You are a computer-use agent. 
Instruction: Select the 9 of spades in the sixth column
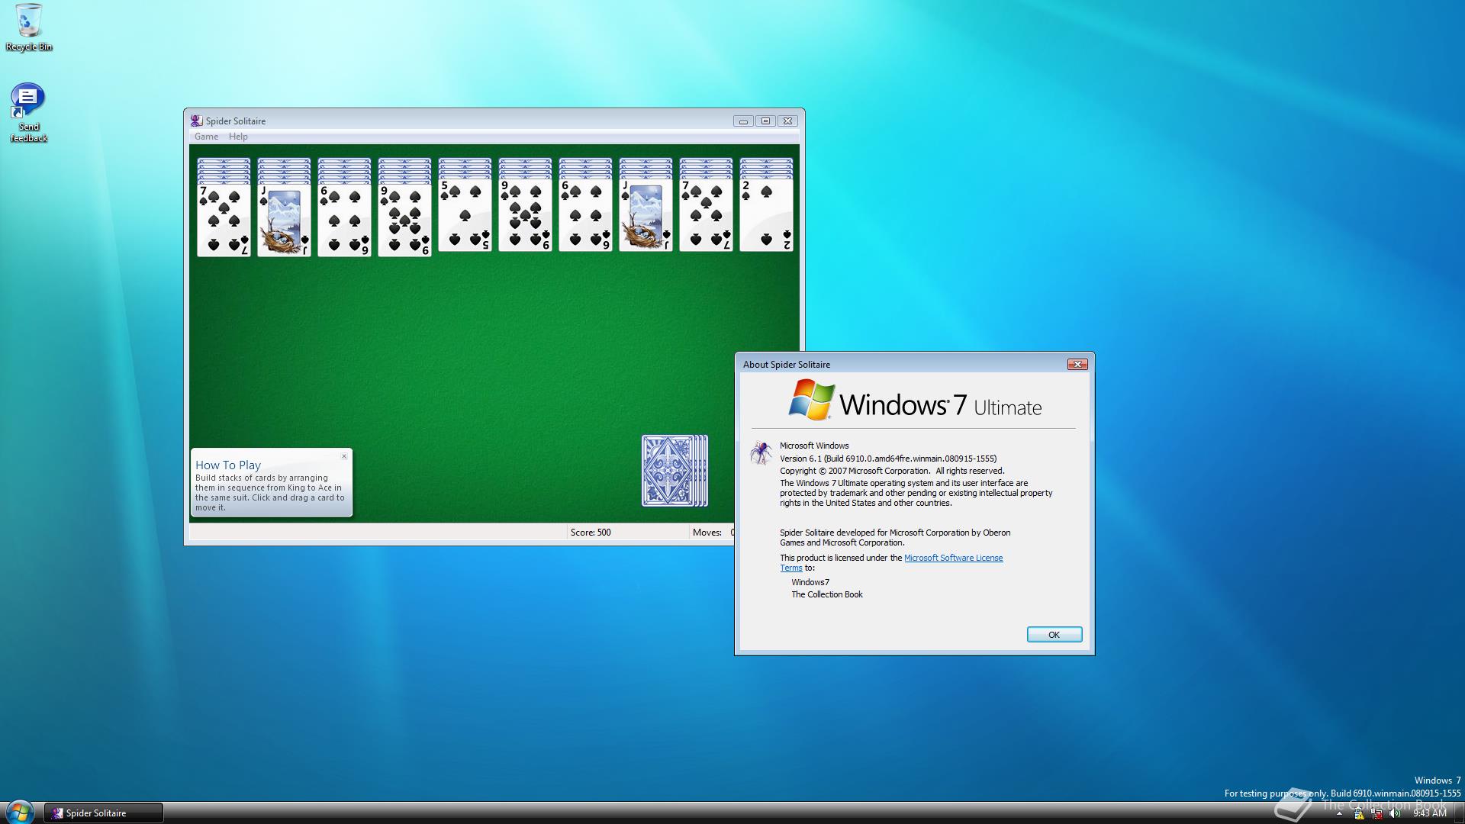(525, 216)
